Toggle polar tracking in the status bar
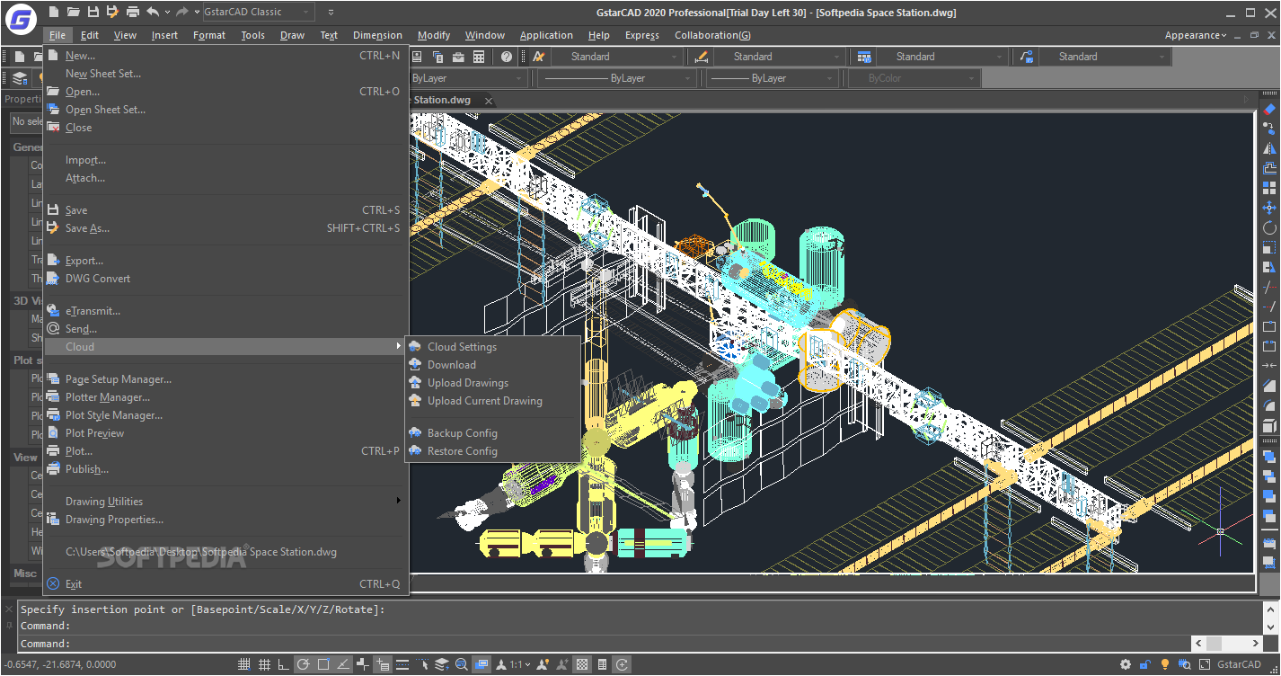This screenshot has height=676, width=1281. pos(304,664)
